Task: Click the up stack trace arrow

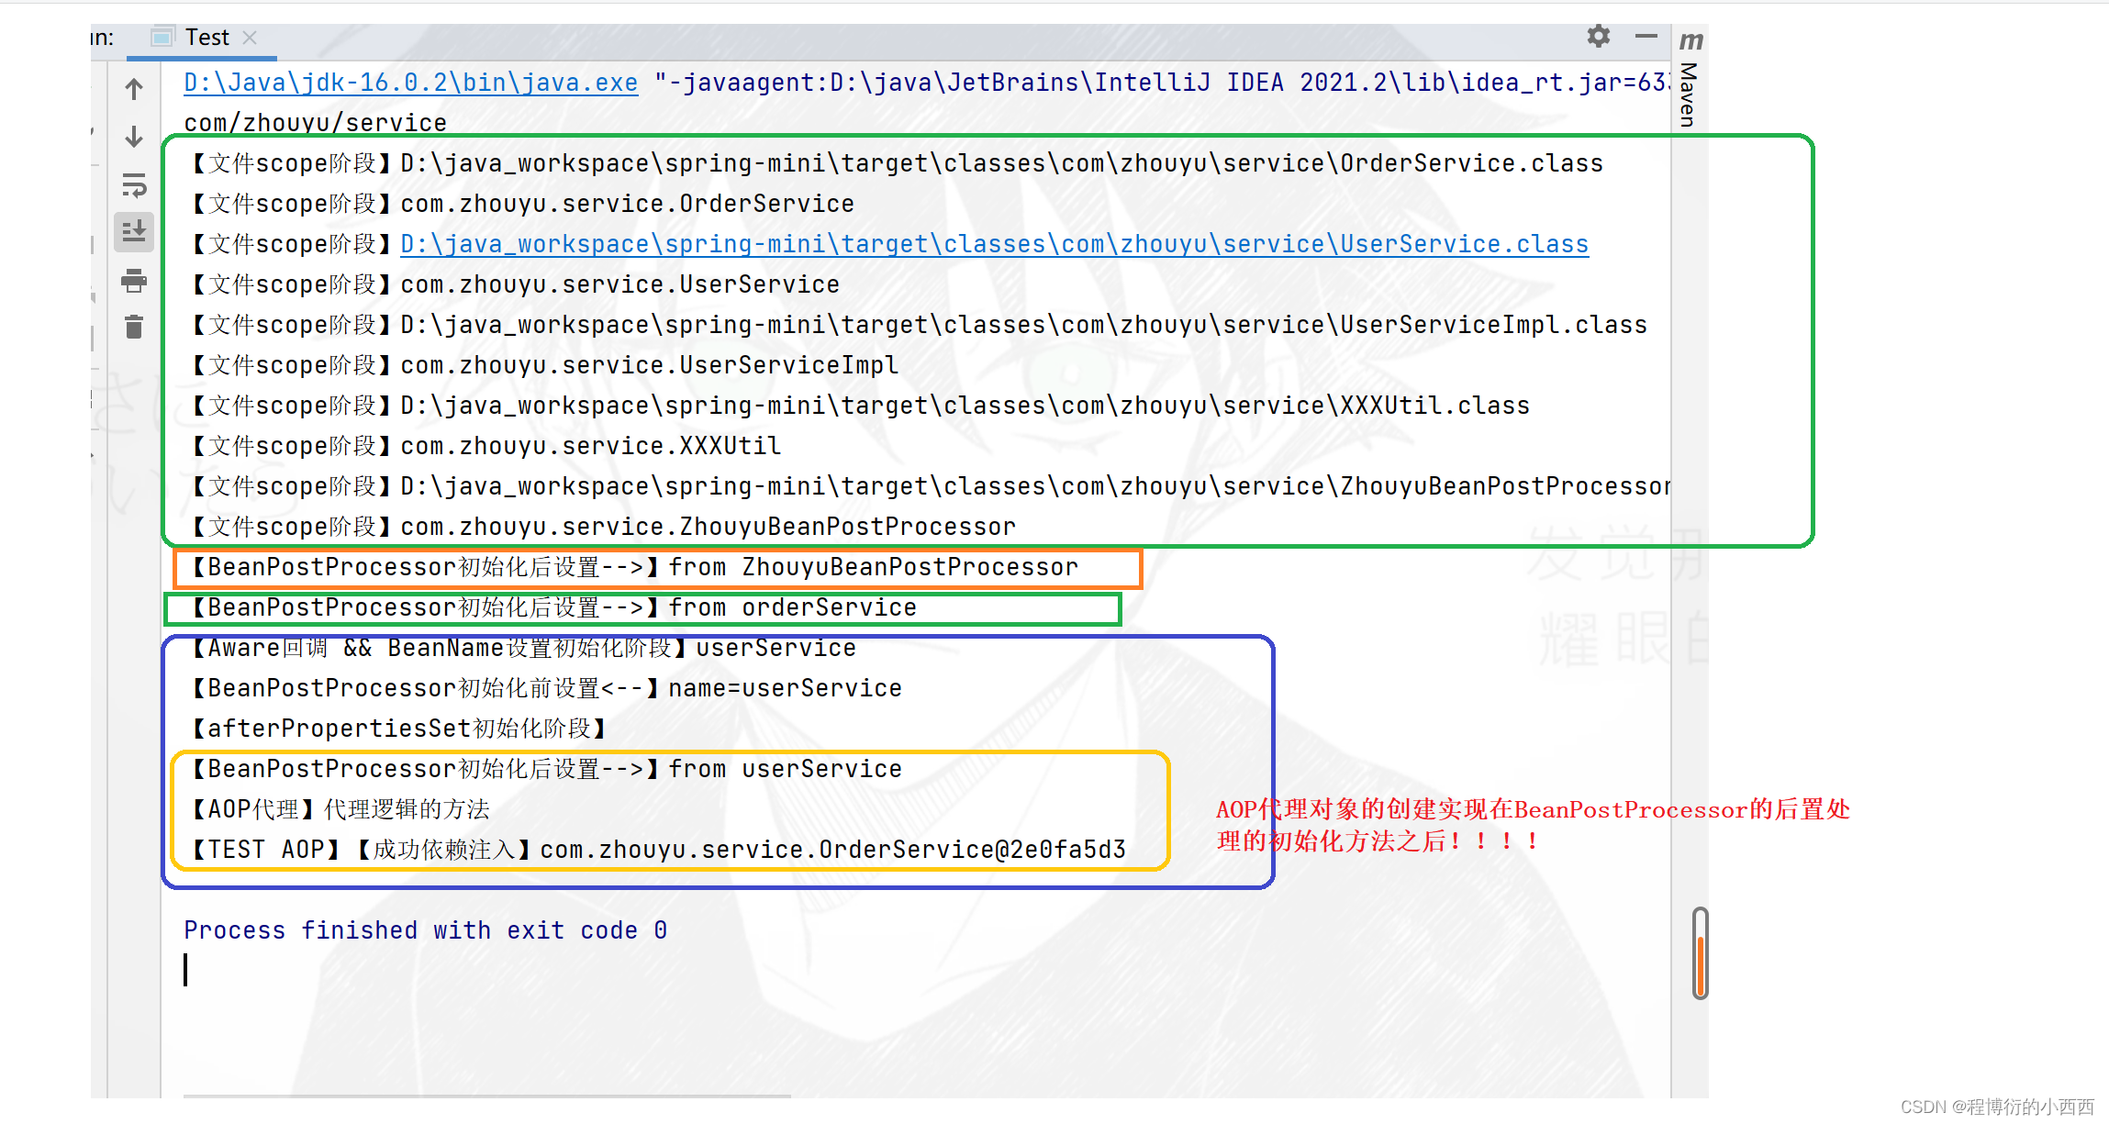Action: (x=134, y=89)
